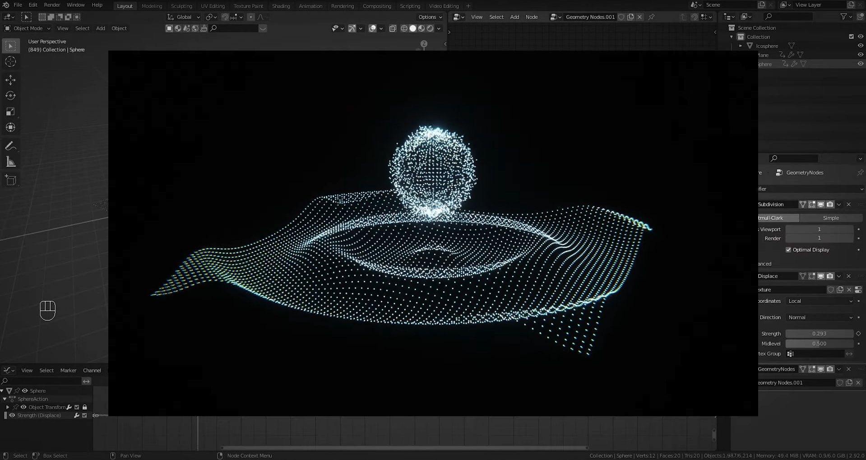866x460 pixels.
Task: Open the Shading workspace tab
Action: tap(281, 6)
